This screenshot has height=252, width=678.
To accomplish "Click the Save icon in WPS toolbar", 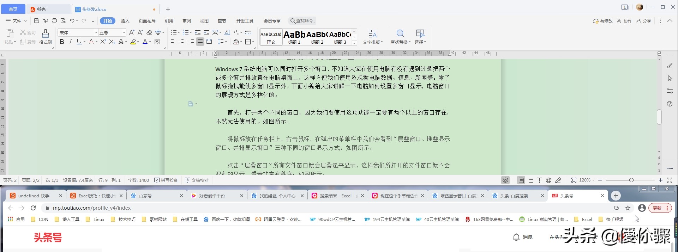I will [x=37, y=21].
